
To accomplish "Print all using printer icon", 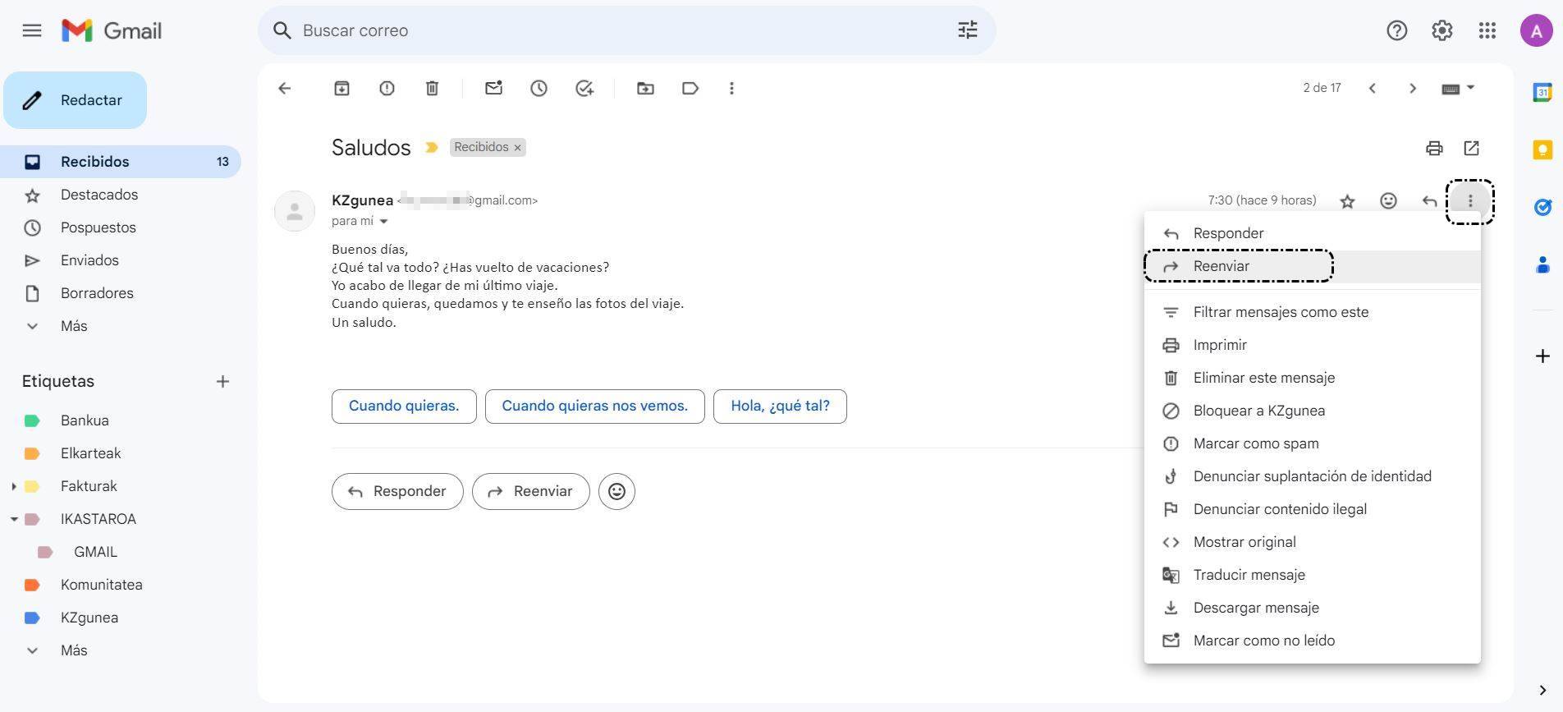I will click(x=1434, y=148).
